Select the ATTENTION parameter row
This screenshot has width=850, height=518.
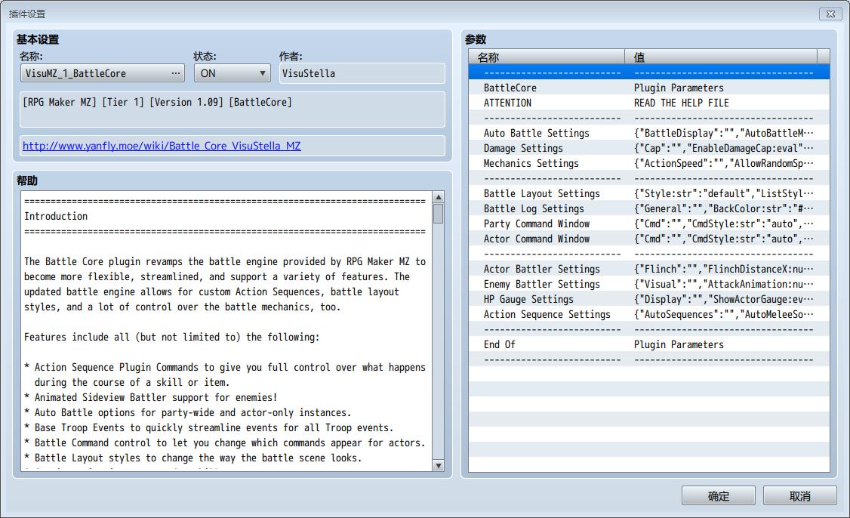point(649,103)
